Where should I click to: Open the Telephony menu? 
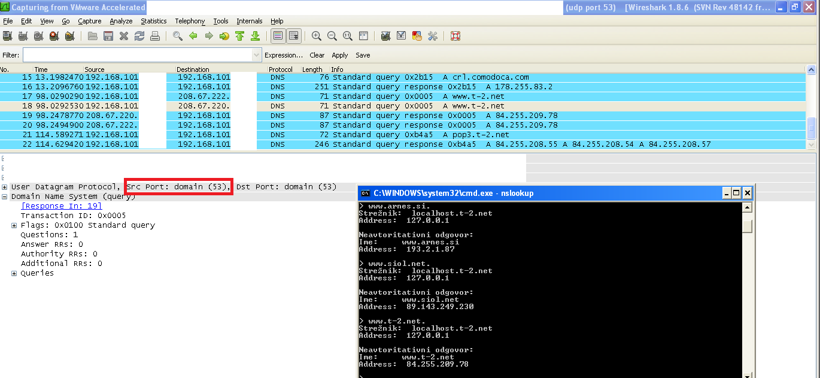[x=190, y=21]
